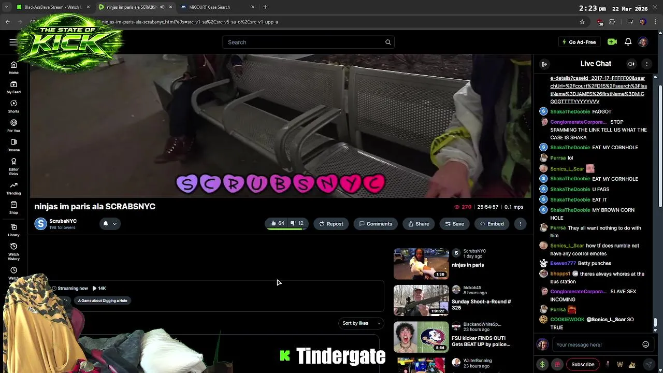The width and height of the screenshot is (663, 373).
Task: Open FSU kicker FINDS OUT thumbnail
Action: click(x=421, y=337)
